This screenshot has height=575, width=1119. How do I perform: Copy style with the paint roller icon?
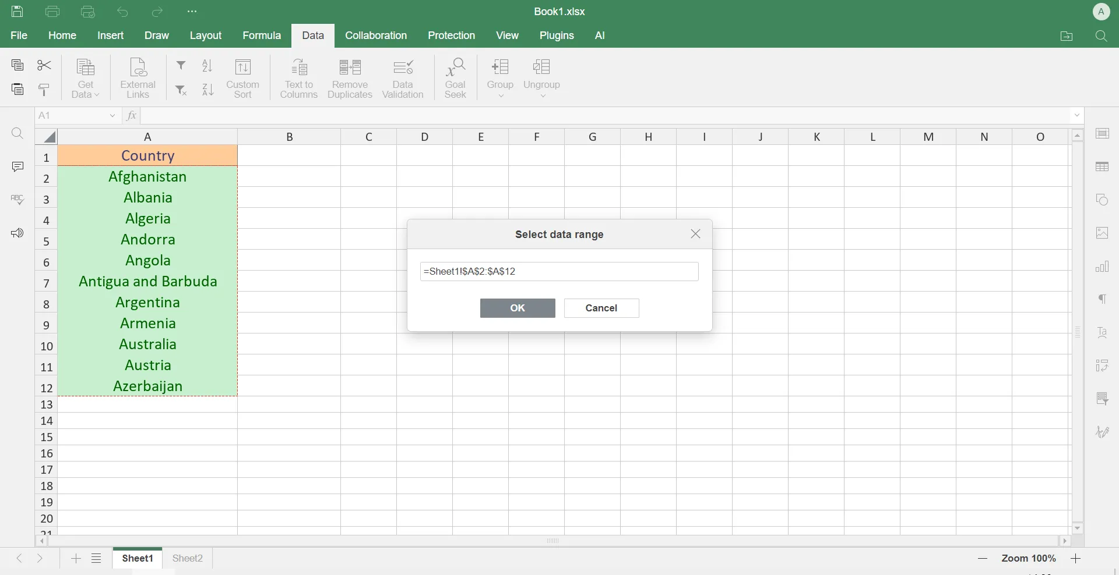(44, 90)
